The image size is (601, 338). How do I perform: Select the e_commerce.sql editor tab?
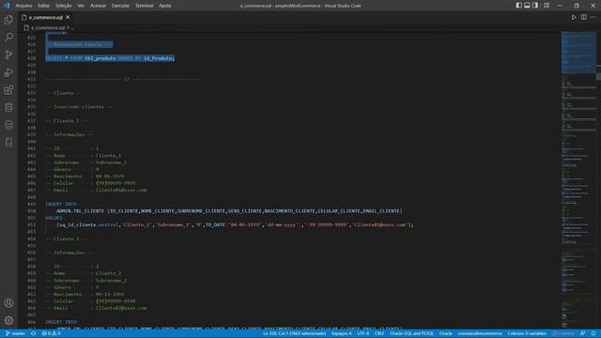pyautogui.click(x=46, y=17)
